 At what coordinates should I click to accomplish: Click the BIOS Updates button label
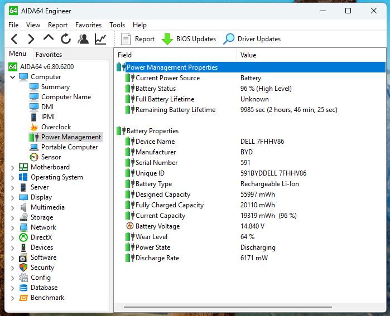tap(196, 39)
